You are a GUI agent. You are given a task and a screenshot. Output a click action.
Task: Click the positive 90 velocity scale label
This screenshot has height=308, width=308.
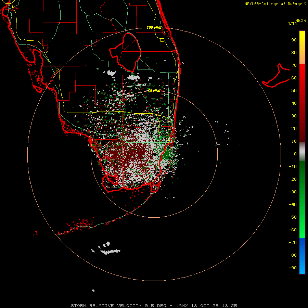294,40
